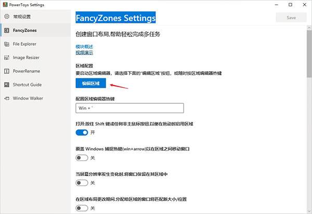Enable the override Windows snap hotkeys toggle
The height and width of the screenshot is (214, 312).
82,158
